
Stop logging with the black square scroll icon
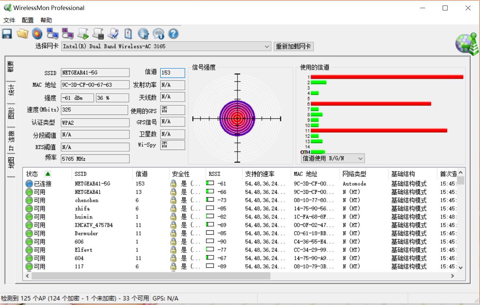(x=98, y=34)
